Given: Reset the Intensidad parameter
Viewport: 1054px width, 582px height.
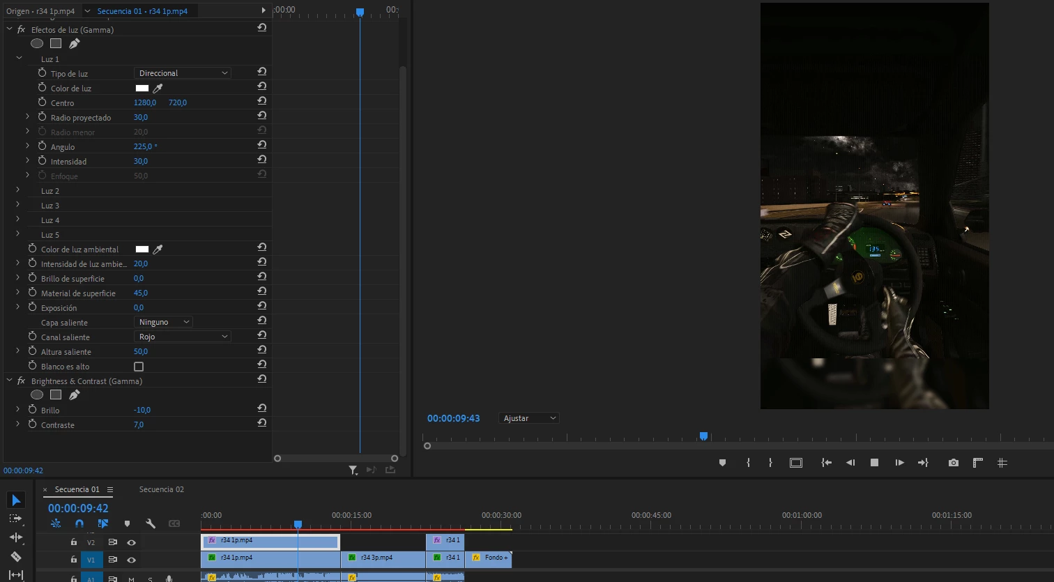Looking at the screenshot, I should point(262,160).
